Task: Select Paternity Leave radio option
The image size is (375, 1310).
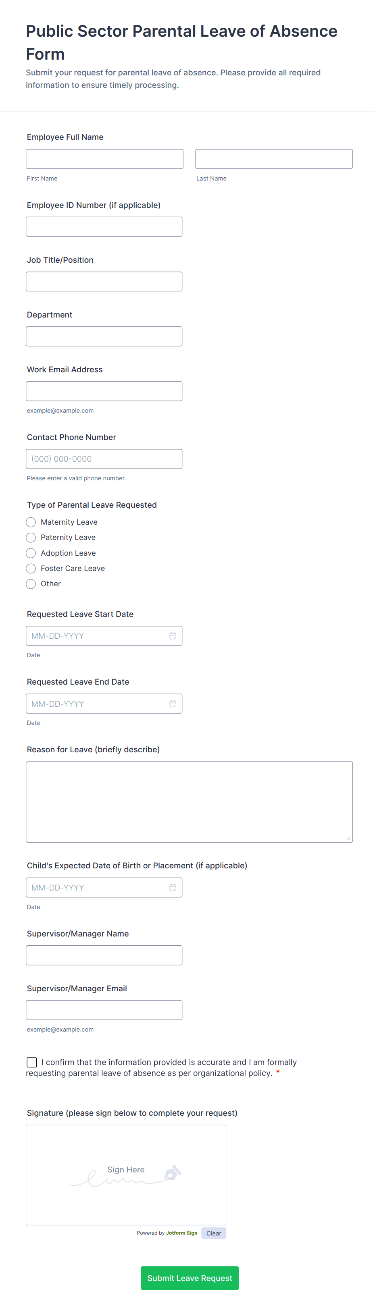Action: 31,538
